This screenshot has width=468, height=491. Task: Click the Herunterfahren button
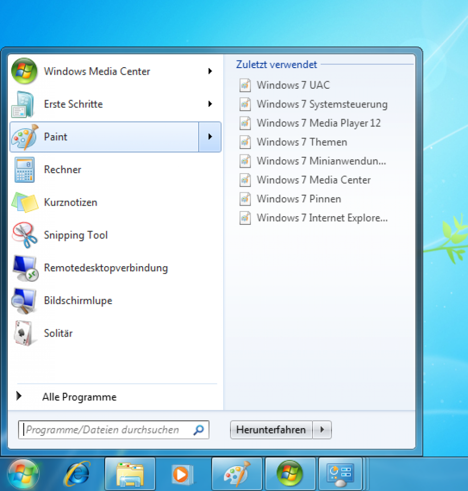271,430
